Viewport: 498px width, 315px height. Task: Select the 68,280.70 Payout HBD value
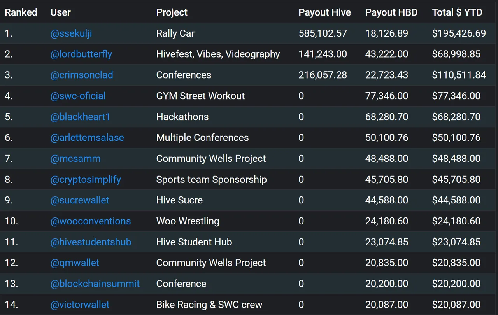(387, 117)
